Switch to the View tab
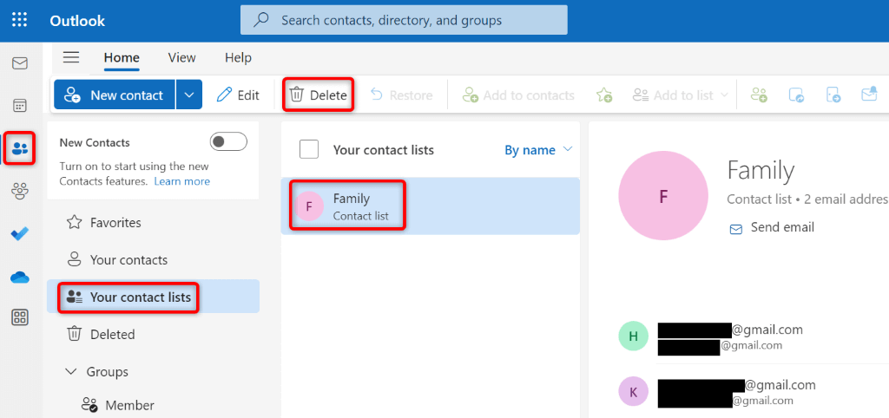 pyautogui.click(x=181, y=57)
